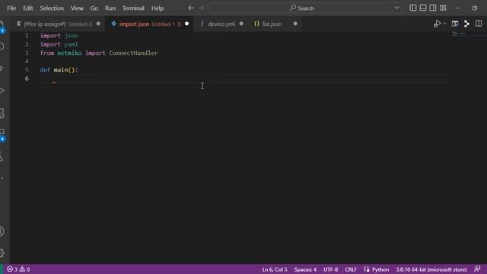Close the Untitled-1 tab via its unsaved dot
The height and width of the screenshot is (274, 487).
[x=186, y=24]
